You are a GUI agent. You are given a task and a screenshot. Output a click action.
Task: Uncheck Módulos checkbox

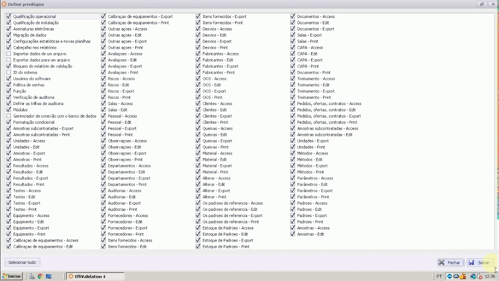click(9, 110)
